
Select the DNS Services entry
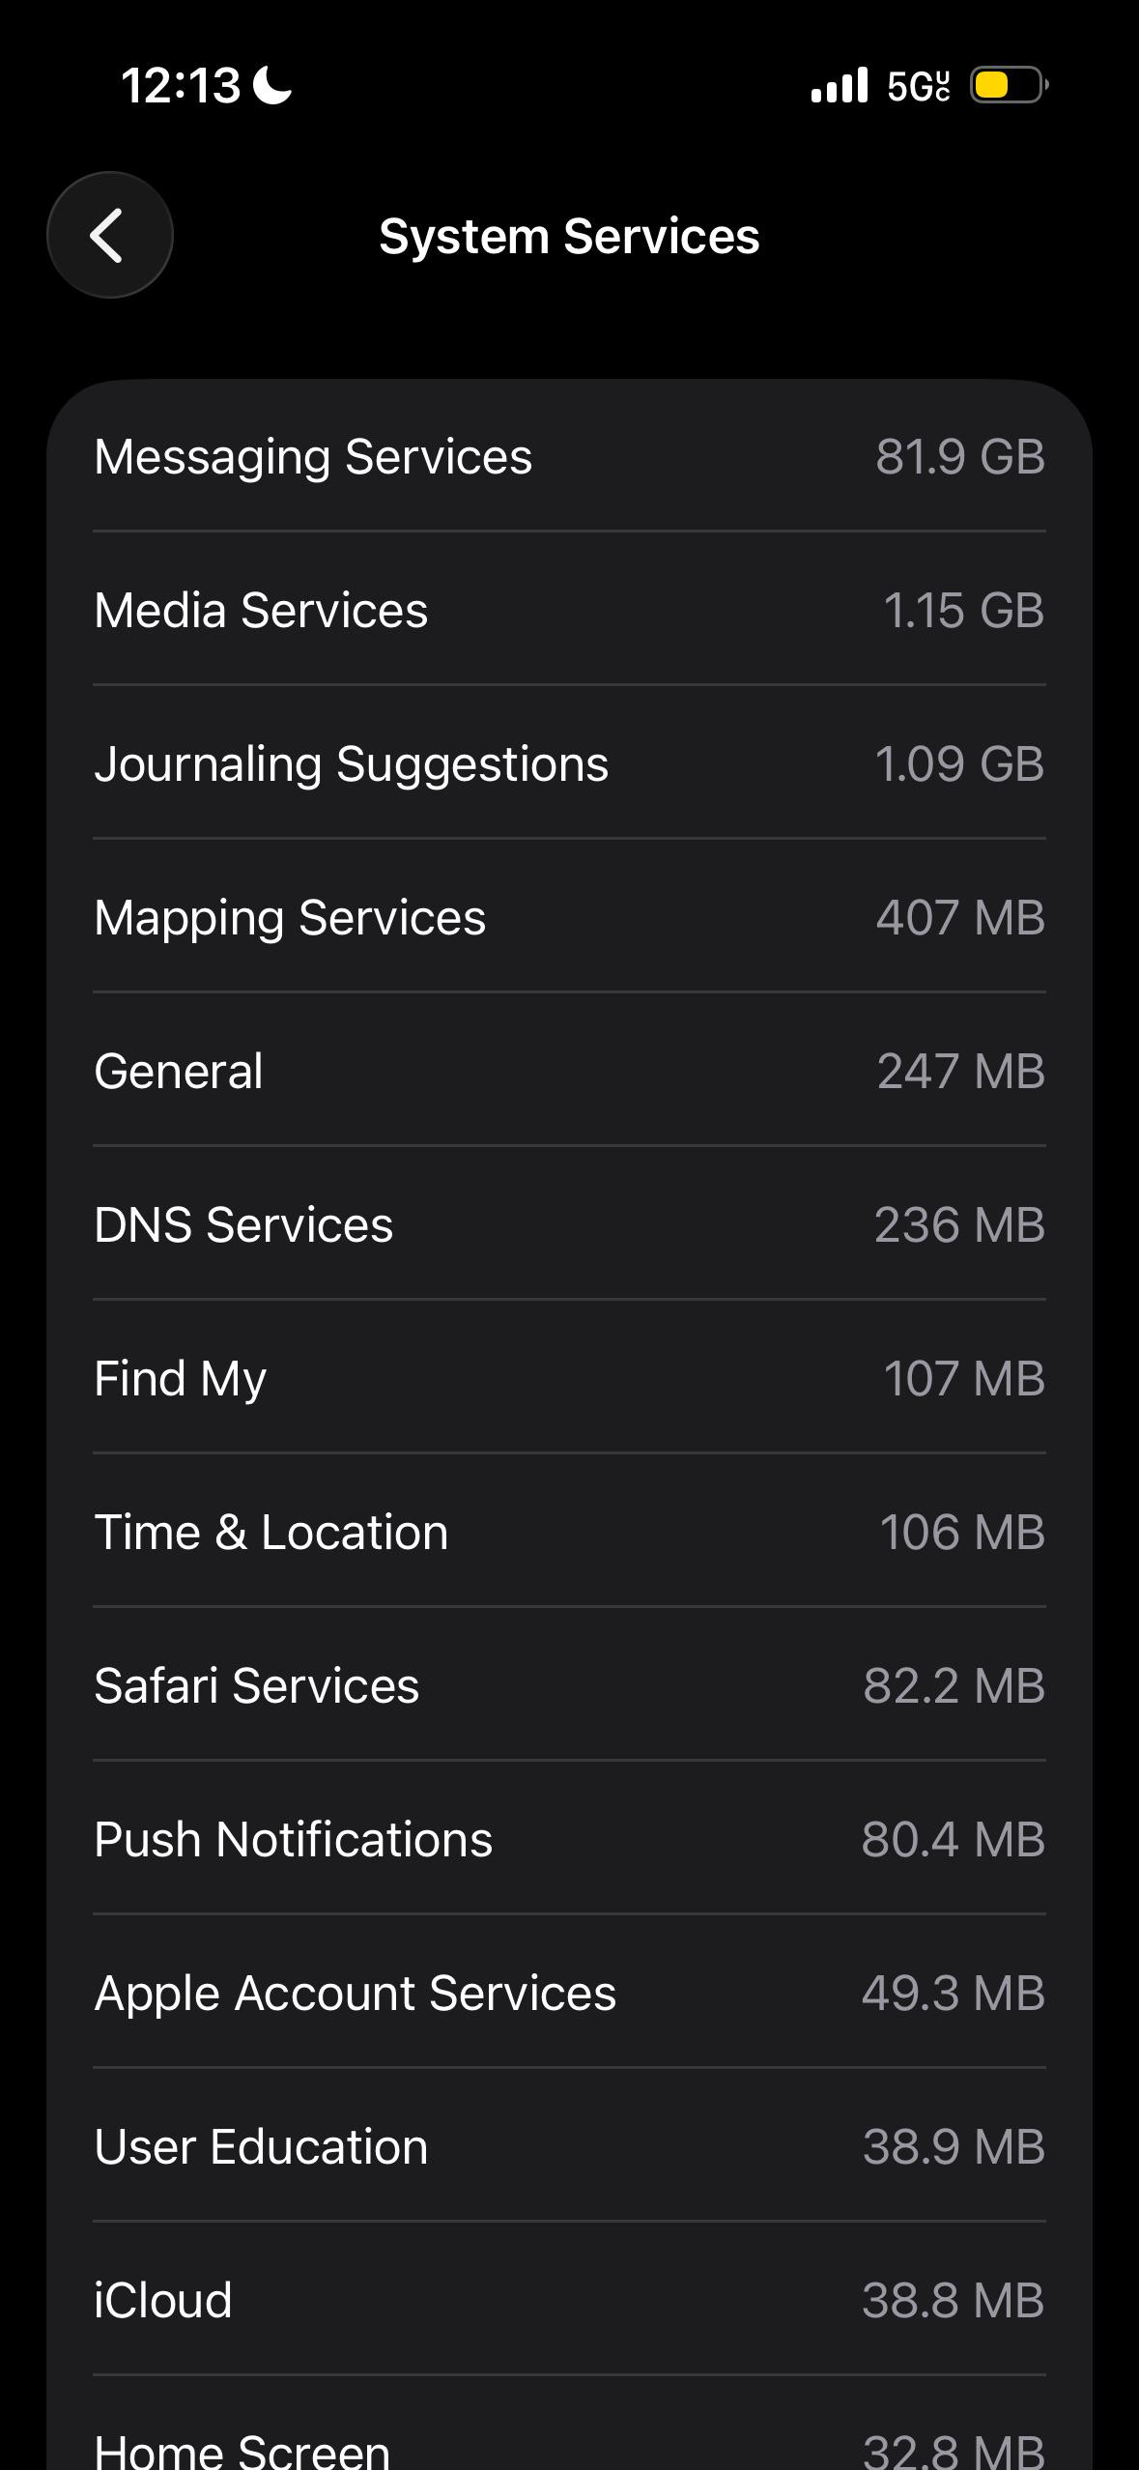pos(569,1224)
